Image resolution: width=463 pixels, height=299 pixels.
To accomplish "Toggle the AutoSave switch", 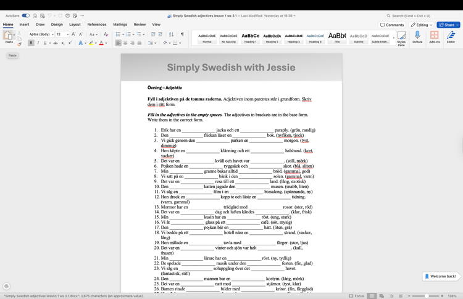I will coord(25,15).
